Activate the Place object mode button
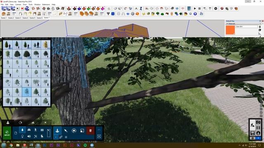The width and height of the screenshot is (264, 148). (57, 131)
